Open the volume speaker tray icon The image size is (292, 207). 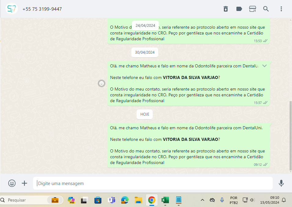coord(252,200)
